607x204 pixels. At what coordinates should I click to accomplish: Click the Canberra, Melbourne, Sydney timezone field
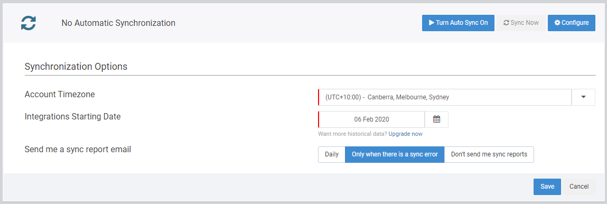445,97
